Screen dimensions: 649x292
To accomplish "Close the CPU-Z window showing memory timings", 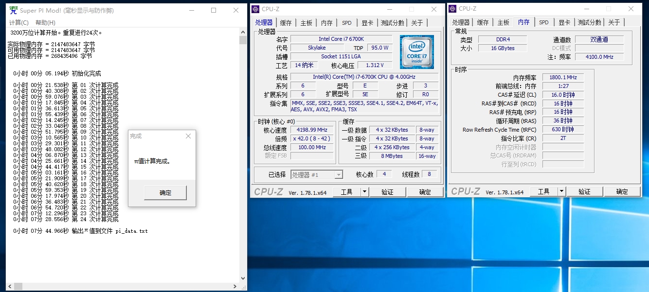I will 631,9.
